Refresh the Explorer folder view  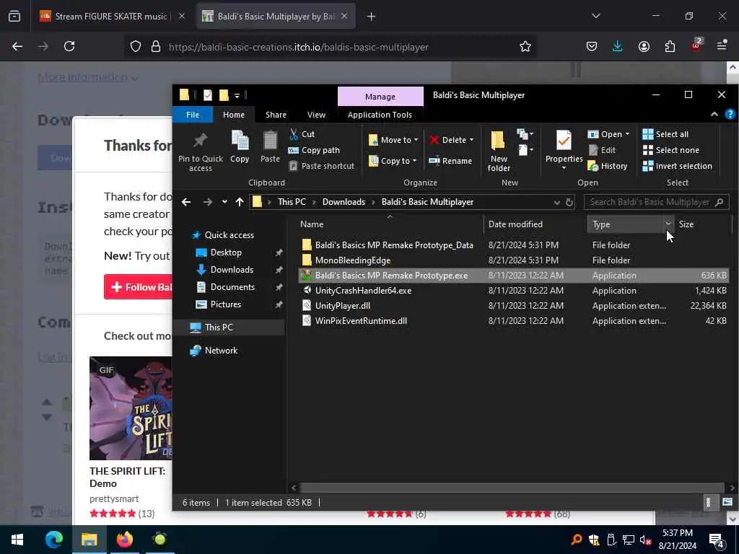(569, 202)
